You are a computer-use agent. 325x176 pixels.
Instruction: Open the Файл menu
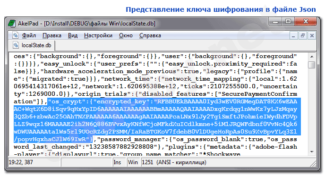click(x=29, y=35)
